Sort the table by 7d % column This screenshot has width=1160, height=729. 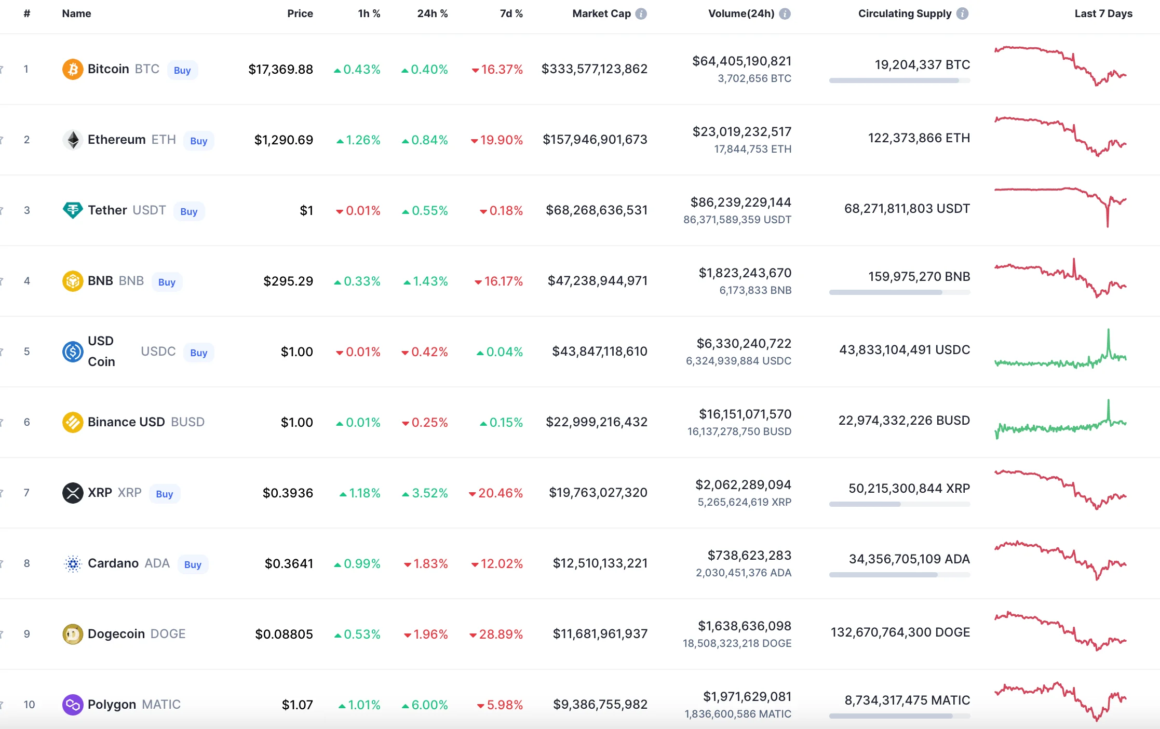(511, 14)
